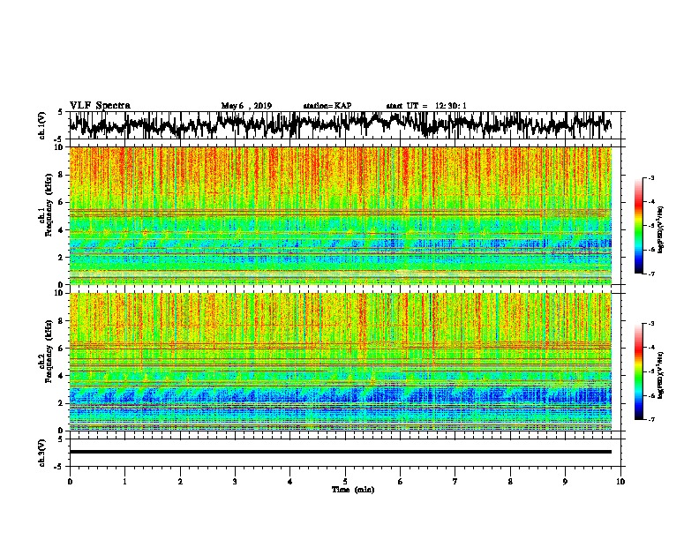Screen dimensions: 699x540
Task: Click time axis tick label "6"
Action: point(400,482)
